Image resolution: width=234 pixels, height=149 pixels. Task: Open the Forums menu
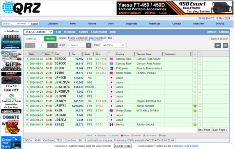(92, 23)
